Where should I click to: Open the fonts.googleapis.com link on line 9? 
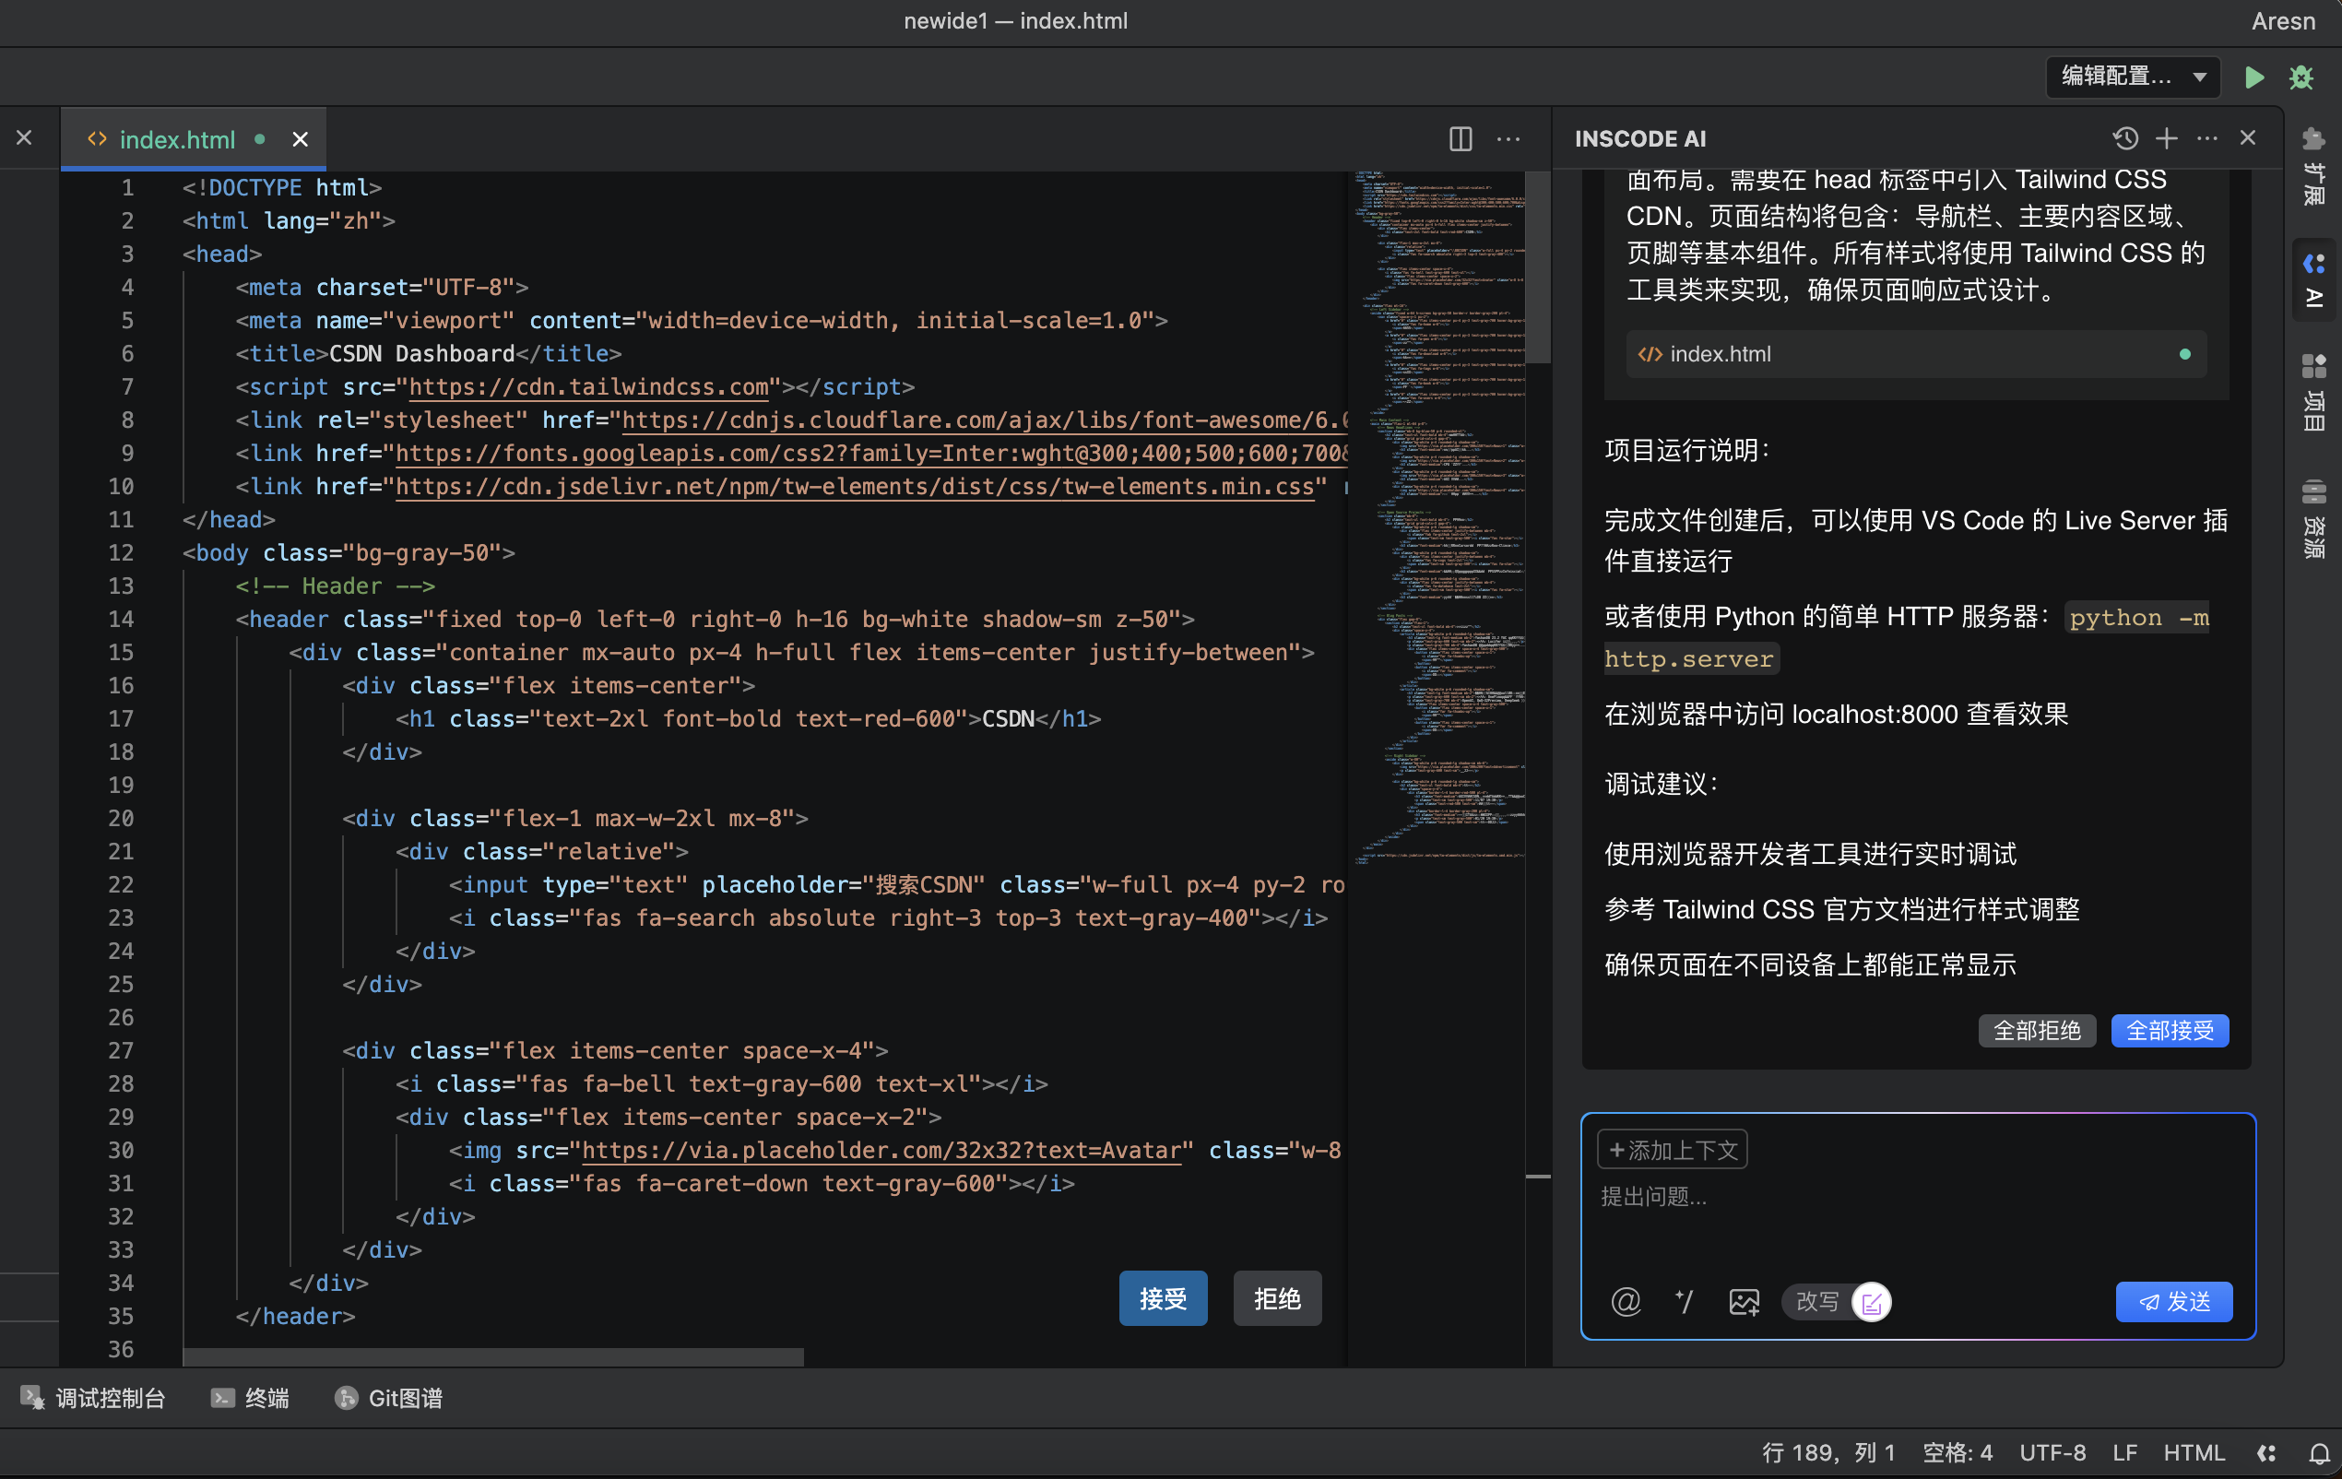pyautogui.click(x=870, y=453)
